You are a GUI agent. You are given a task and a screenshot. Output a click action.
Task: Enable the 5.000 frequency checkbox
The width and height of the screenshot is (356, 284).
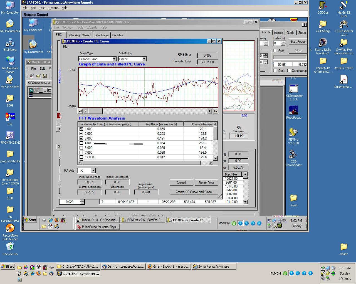(x=81, y=148)
